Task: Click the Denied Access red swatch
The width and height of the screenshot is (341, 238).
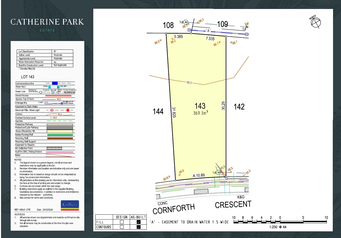Action: pos(58,96)
